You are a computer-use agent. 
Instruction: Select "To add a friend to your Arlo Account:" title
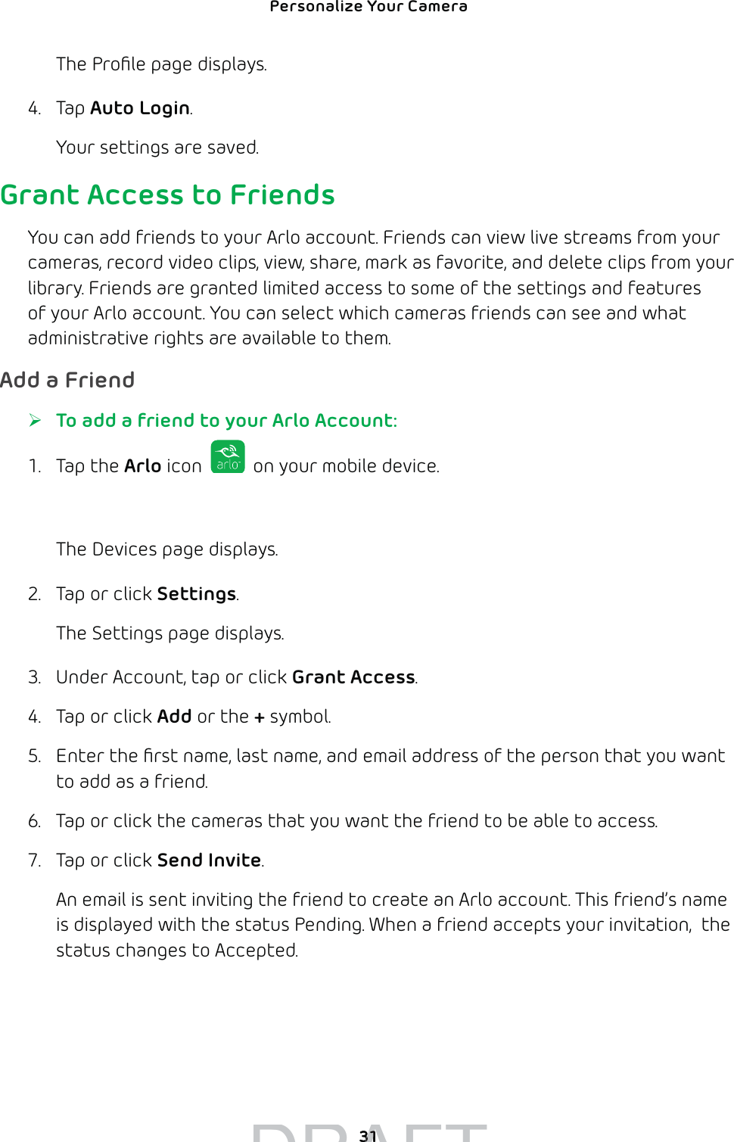click(x=226, y=421)
